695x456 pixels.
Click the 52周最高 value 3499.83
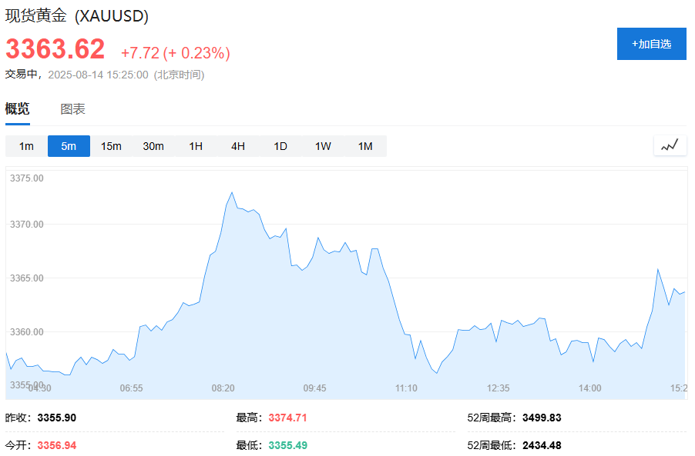coord(542,418)
